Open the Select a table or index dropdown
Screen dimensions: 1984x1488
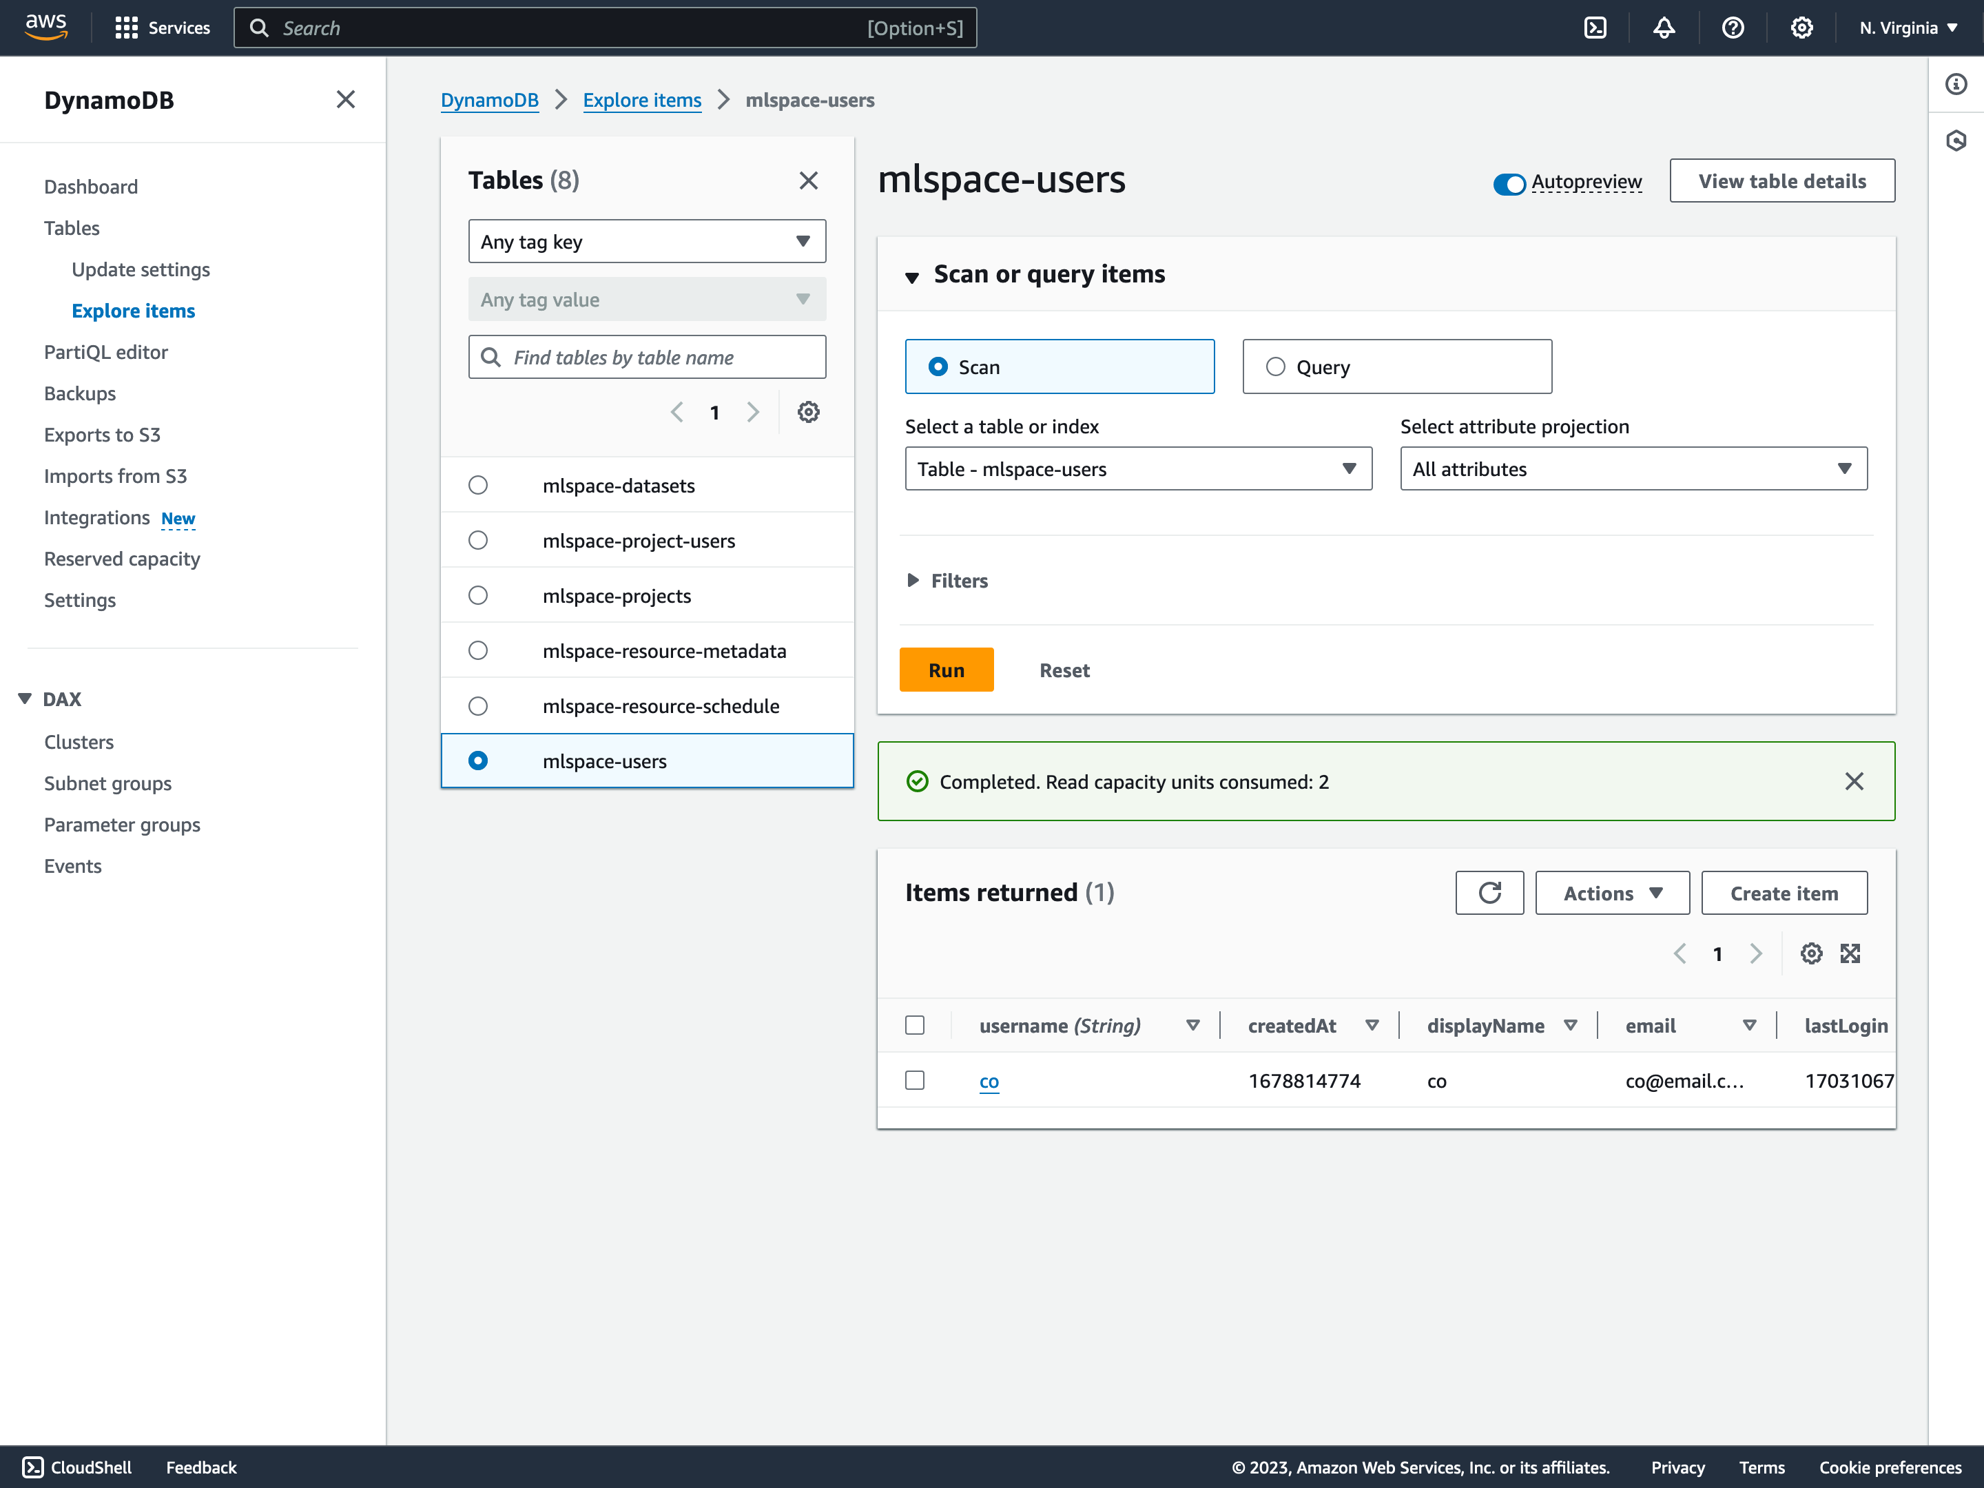click(x=1137, y=467)
